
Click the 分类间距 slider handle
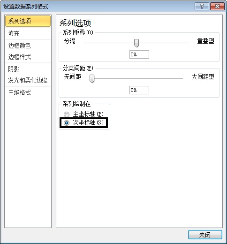(x=92, y=78)
